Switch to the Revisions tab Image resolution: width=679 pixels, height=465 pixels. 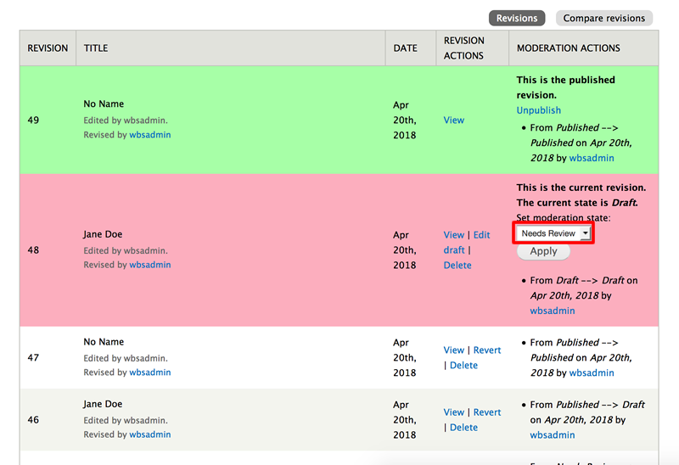coord(517,18)
